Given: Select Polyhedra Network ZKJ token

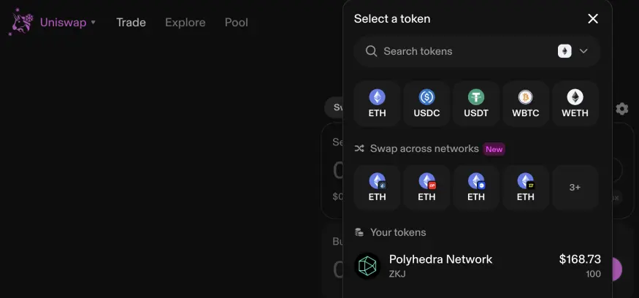Looking at the screenshot, I should coord(477,266).
